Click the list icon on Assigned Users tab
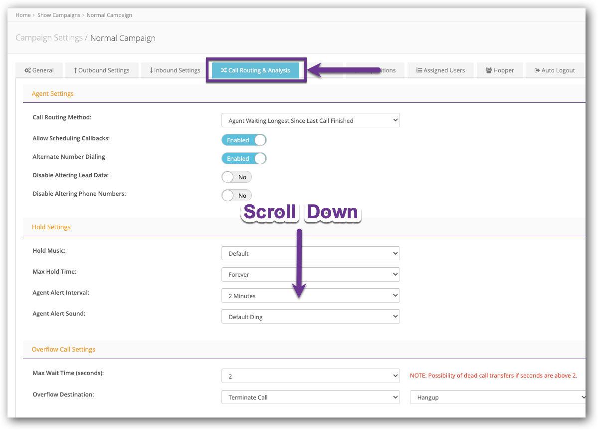Viewport: 598px width, 430px height. pyautogui.click(x=419, y=70)
